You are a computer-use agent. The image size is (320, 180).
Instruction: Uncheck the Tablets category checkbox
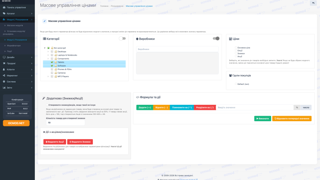coord(52,62)
